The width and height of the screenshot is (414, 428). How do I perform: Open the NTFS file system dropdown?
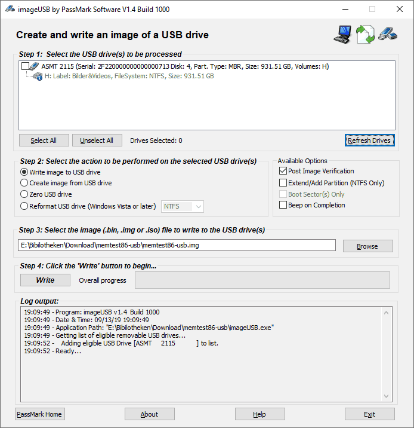click(x=183, y=207)
